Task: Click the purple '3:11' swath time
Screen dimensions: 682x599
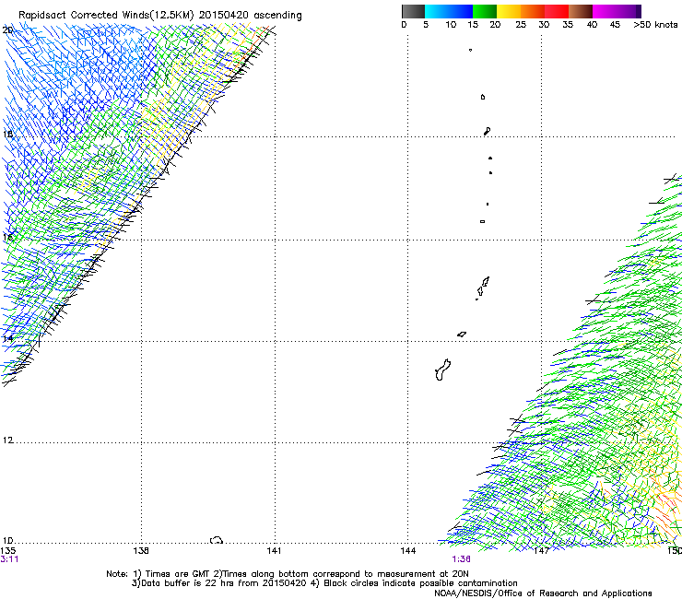Action: point(9,559)
